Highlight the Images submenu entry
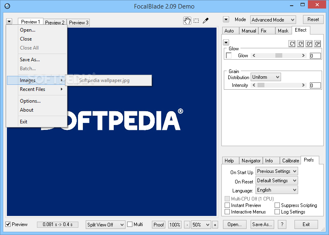This screenshot has width=329, height=235. (x=37, y=80)
